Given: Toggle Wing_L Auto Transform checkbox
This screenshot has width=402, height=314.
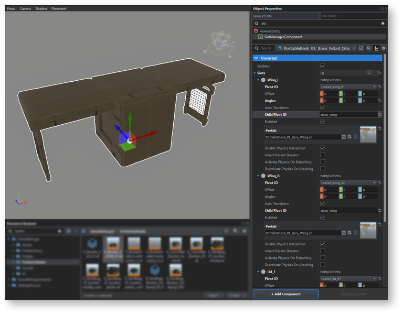Looking at the screenshot, I should click(x=322, y=107).
